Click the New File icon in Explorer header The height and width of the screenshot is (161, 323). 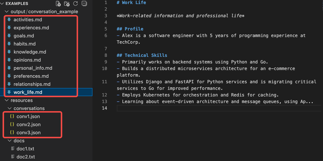click(58, 4)
